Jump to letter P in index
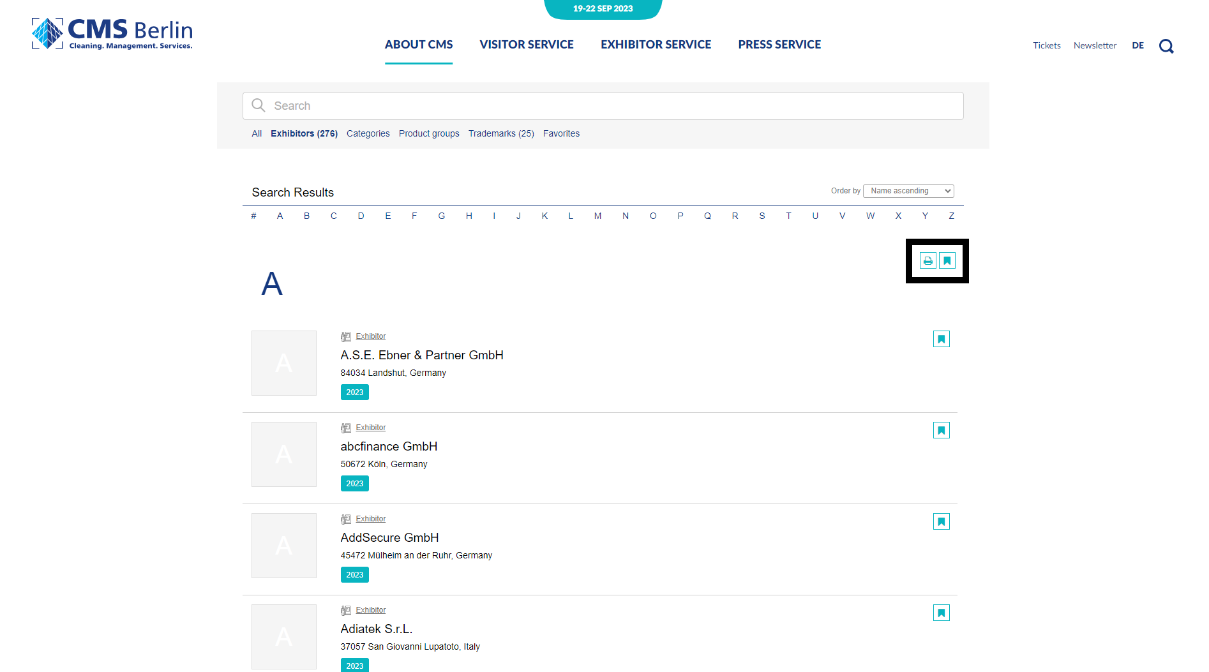1209x672 pixels. (680, 216)
